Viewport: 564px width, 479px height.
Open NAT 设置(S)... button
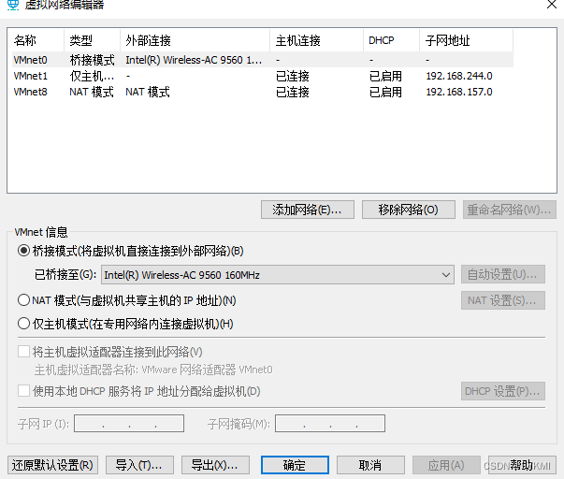tap(503, 300)
